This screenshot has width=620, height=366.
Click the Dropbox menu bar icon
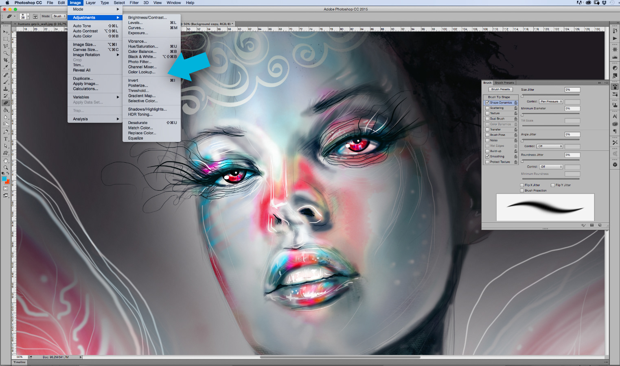(x=604, y=2)
